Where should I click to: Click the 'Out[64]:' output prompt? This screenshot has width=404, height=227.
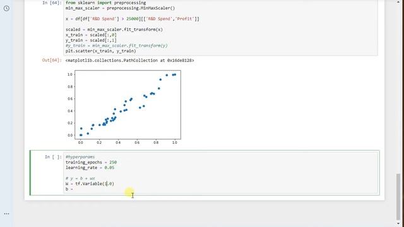click(52, 61)
